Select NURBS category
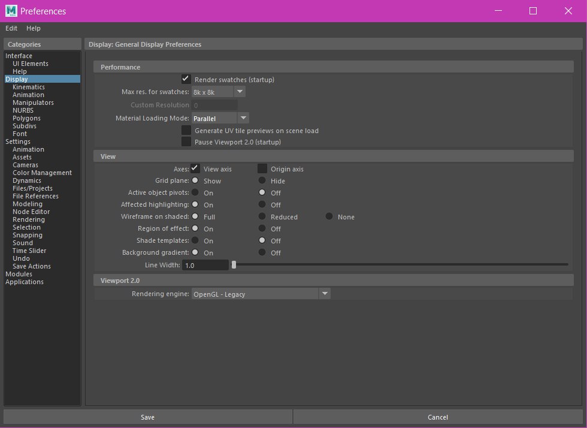 pos(23,110)
